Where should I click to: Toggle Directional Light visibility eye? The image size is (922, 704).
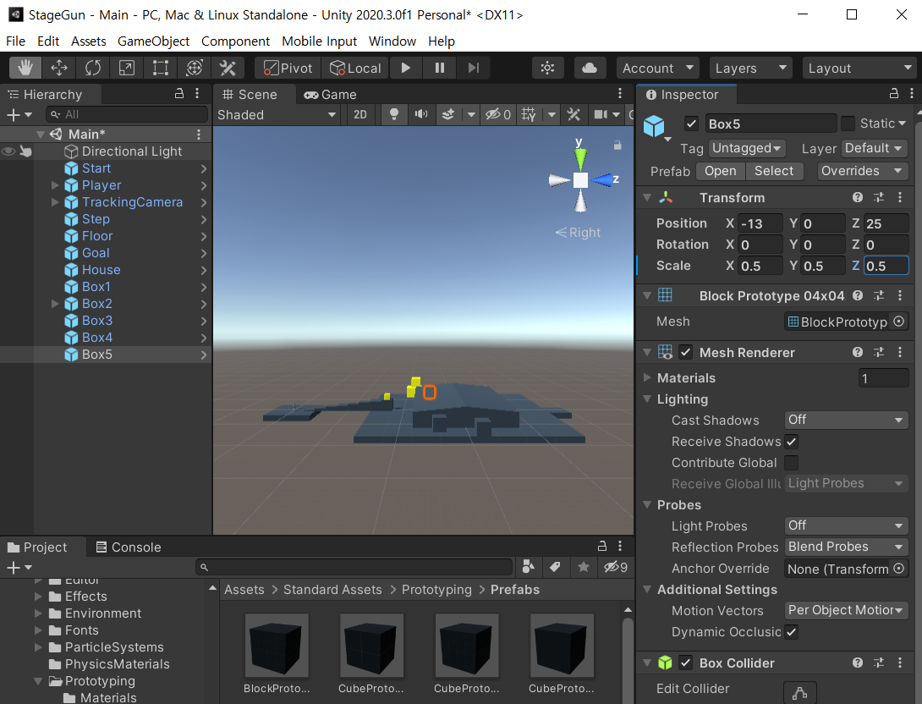[8, 151]
